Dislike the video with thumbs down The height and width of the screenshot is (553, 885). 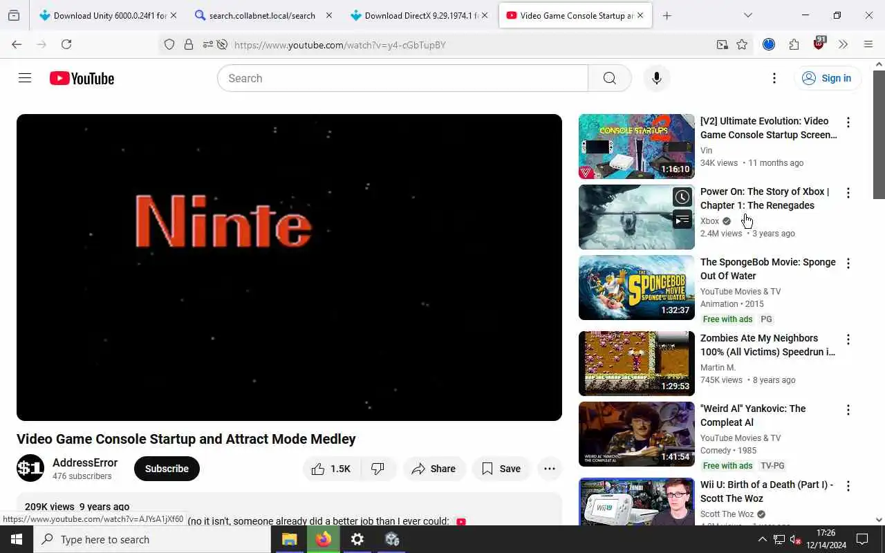[x=378, y=469]
